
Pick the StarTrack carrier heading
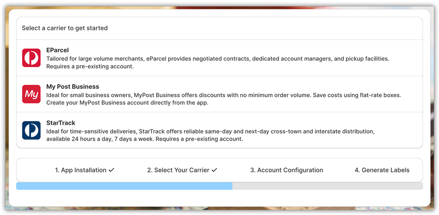click(61, 123)
